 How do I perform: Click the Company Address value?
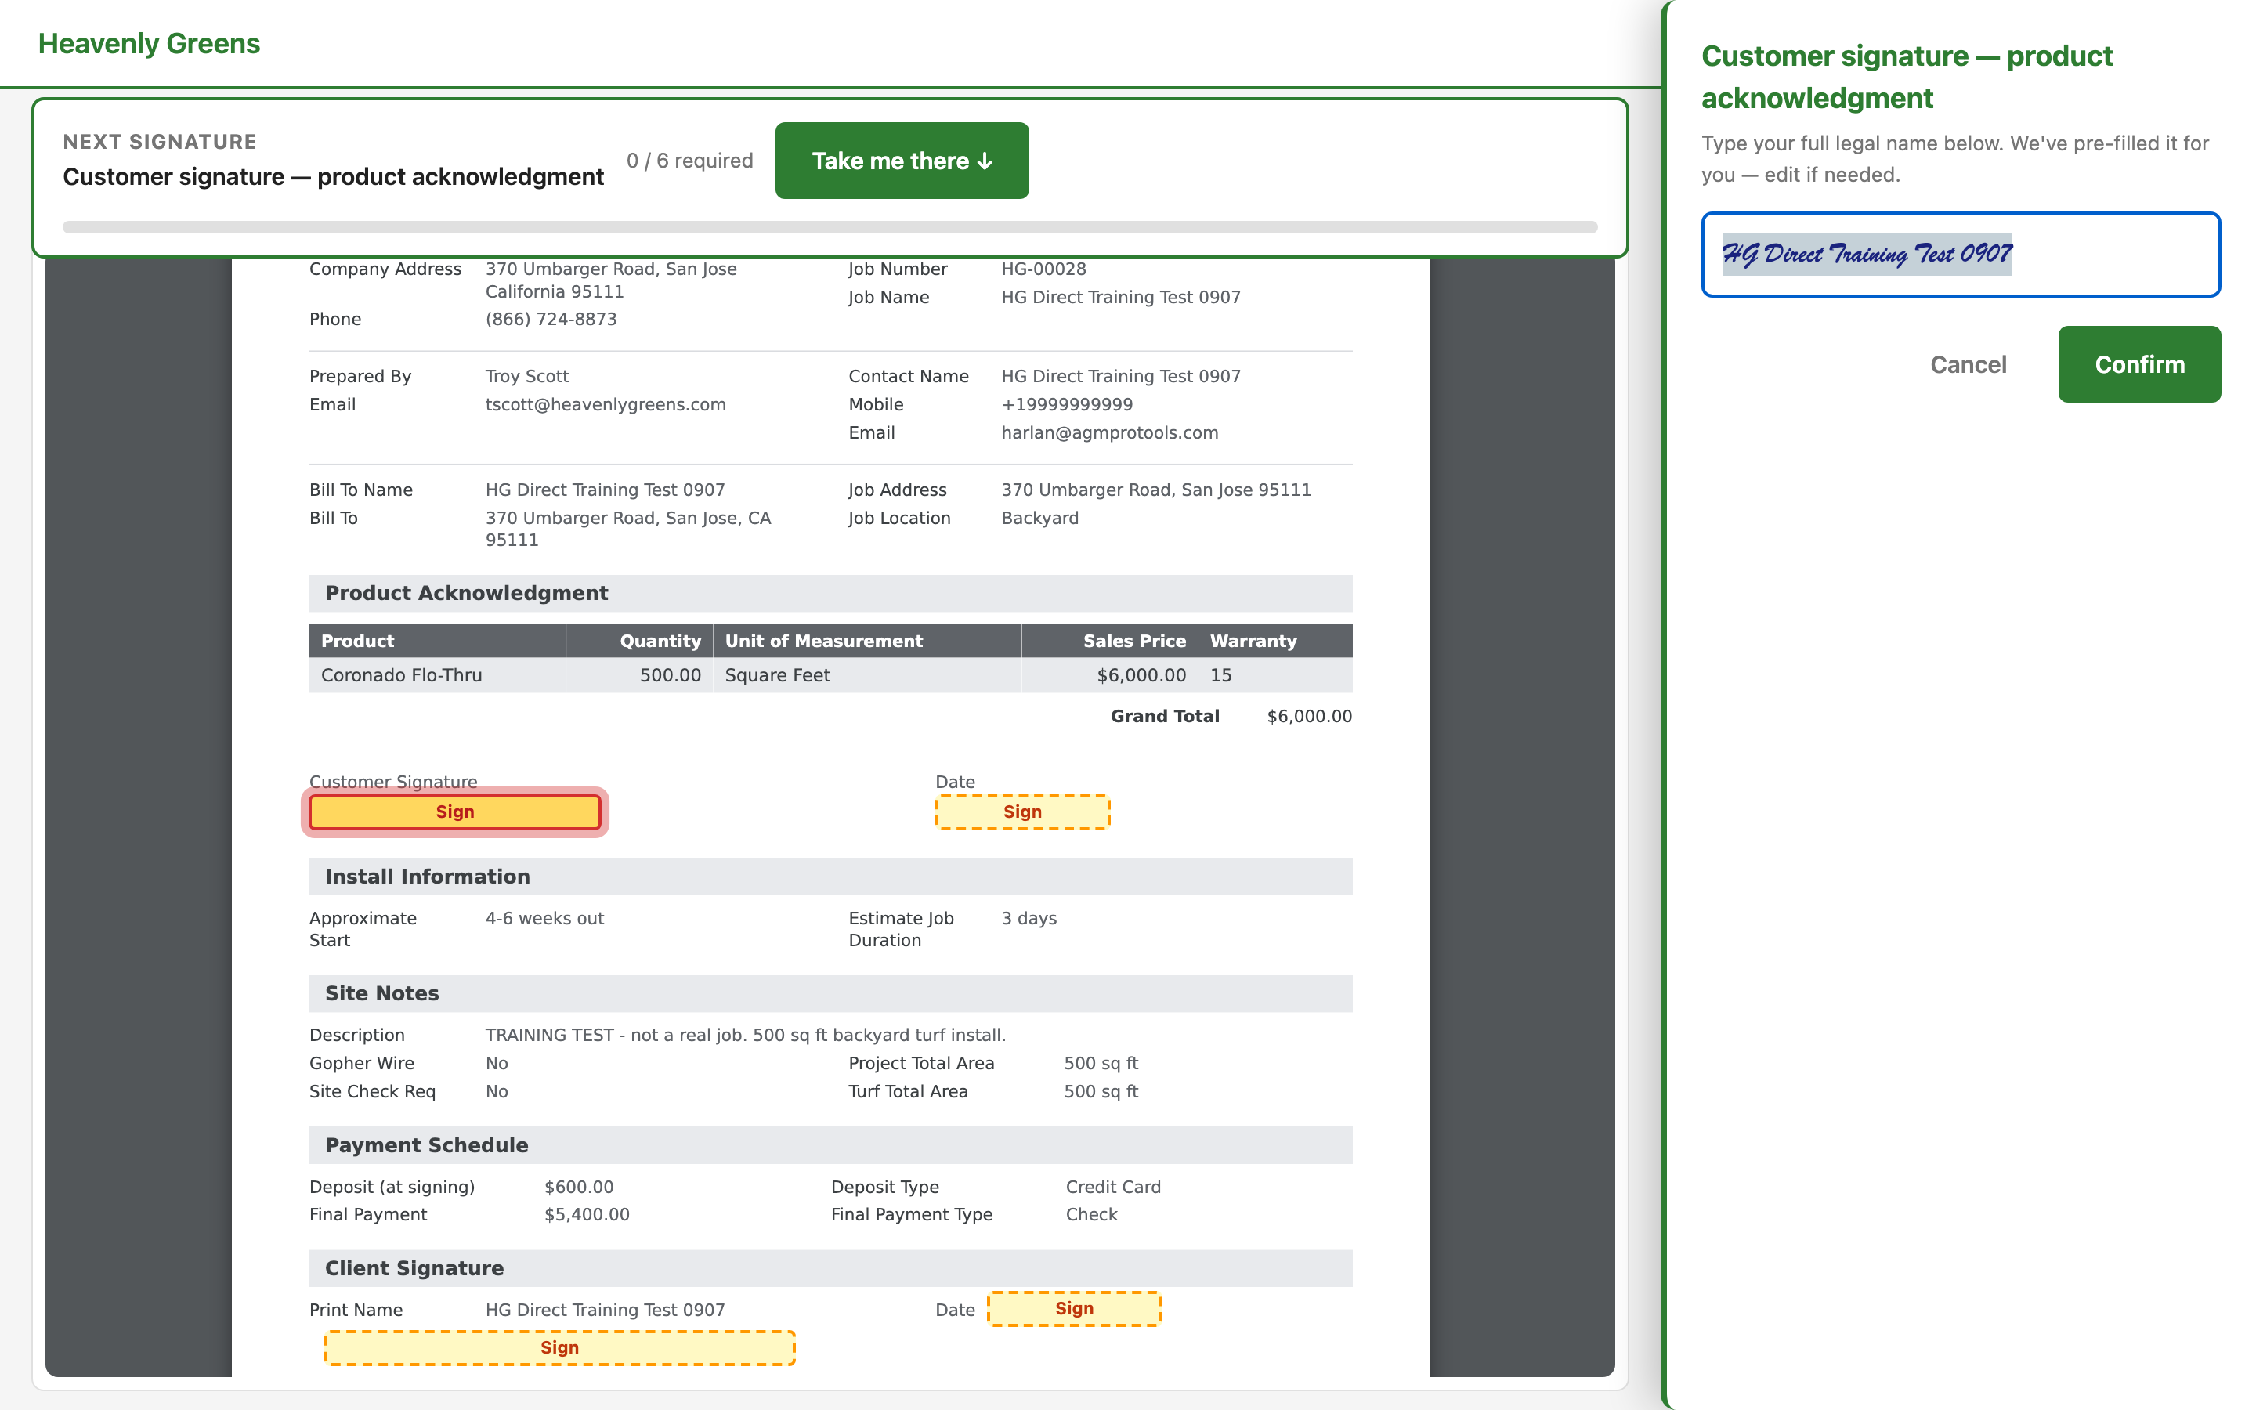click(x=611, y=280)
